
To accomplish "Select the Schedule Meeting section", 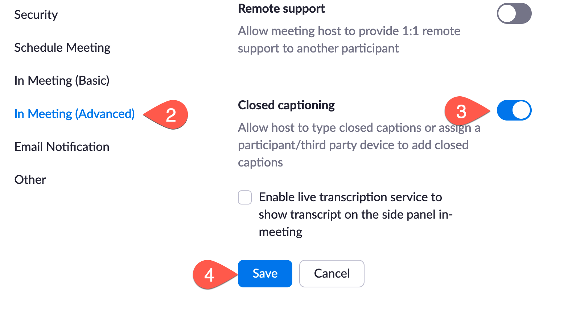I will [x=62, y=47].
